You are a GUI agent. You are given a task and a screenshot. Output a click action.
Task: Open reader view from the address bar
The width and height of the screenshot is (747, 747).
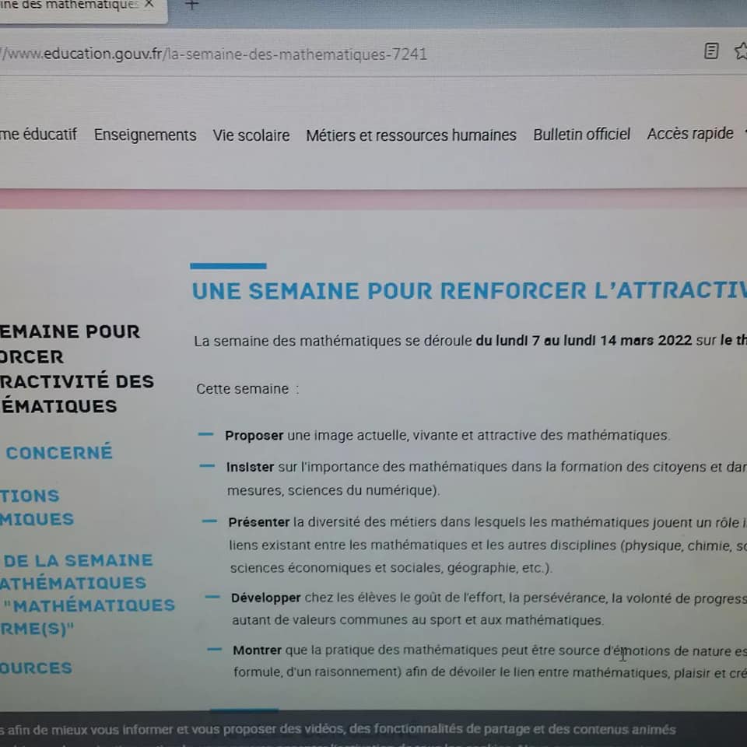[710, 51]
